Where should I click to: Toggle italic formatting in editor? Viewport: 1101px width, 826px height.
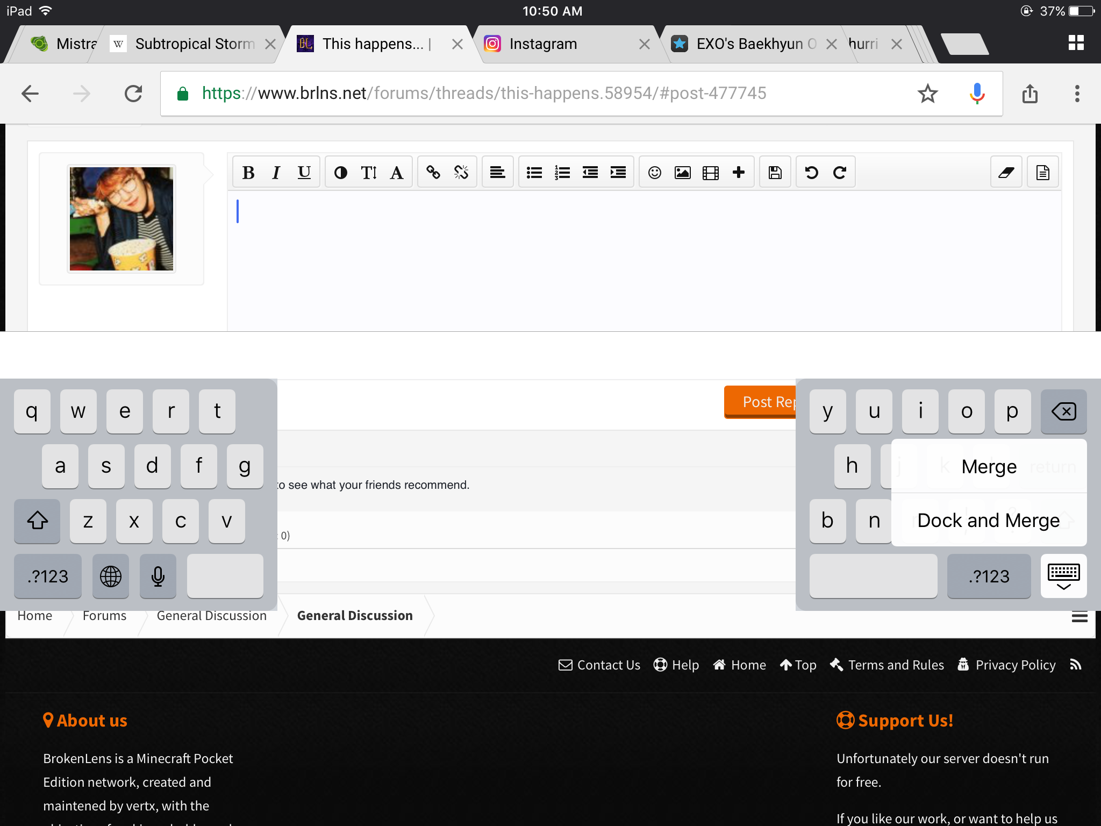click(276, 173)
